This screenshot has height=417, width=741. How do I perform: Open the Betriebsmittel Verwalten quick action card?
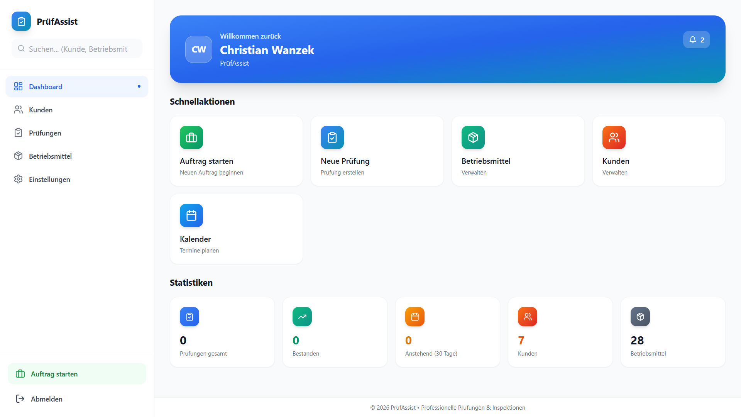pyautogui.click(x=518, y=151)
